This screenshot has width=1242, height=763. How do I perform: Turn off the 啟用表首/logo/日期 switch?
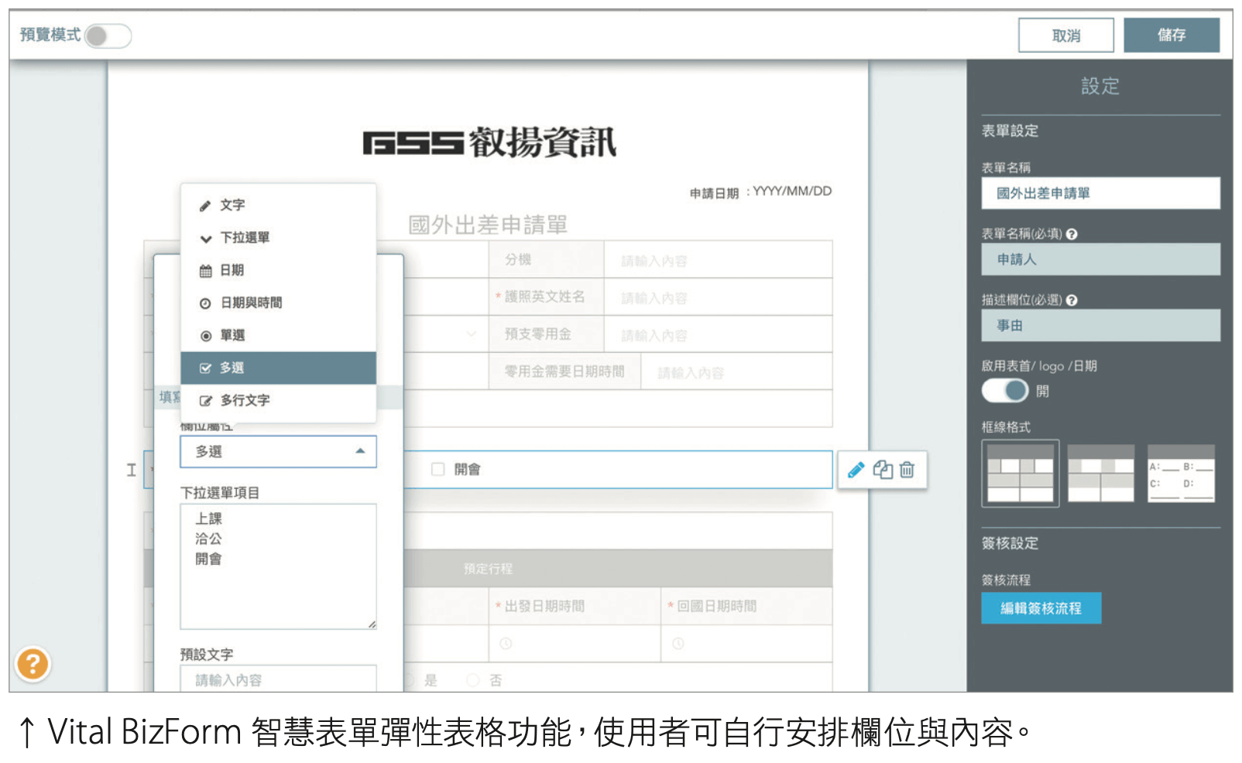coord(1005,391)
